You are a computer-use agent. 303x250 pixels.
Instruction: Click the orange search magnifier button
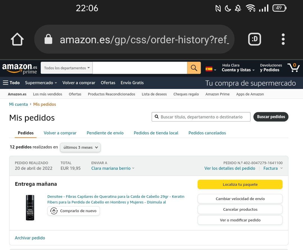(x=194, y=68)
